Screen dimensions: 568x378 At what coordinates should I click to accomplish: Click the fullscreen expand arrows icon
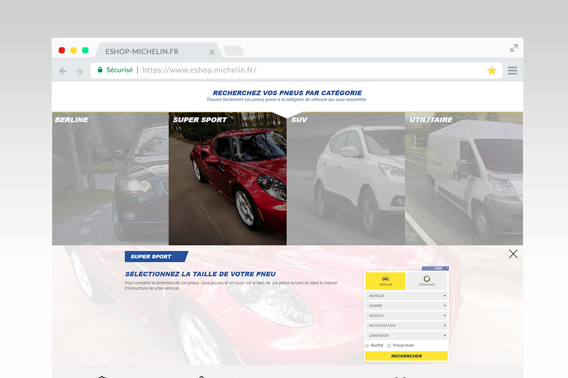(x=514, y=48)
